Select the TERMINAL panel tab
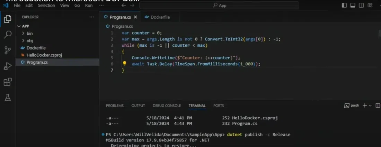381x147 pixels. point(197,106)
